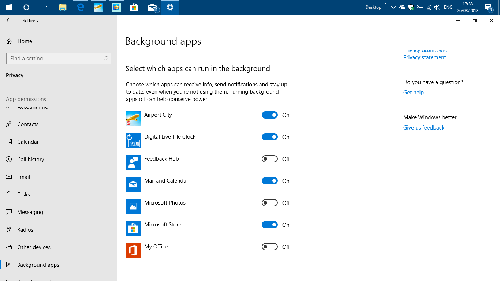Open the volume speaker tray icon
The image size is (500, 281).
click(437, 7)
